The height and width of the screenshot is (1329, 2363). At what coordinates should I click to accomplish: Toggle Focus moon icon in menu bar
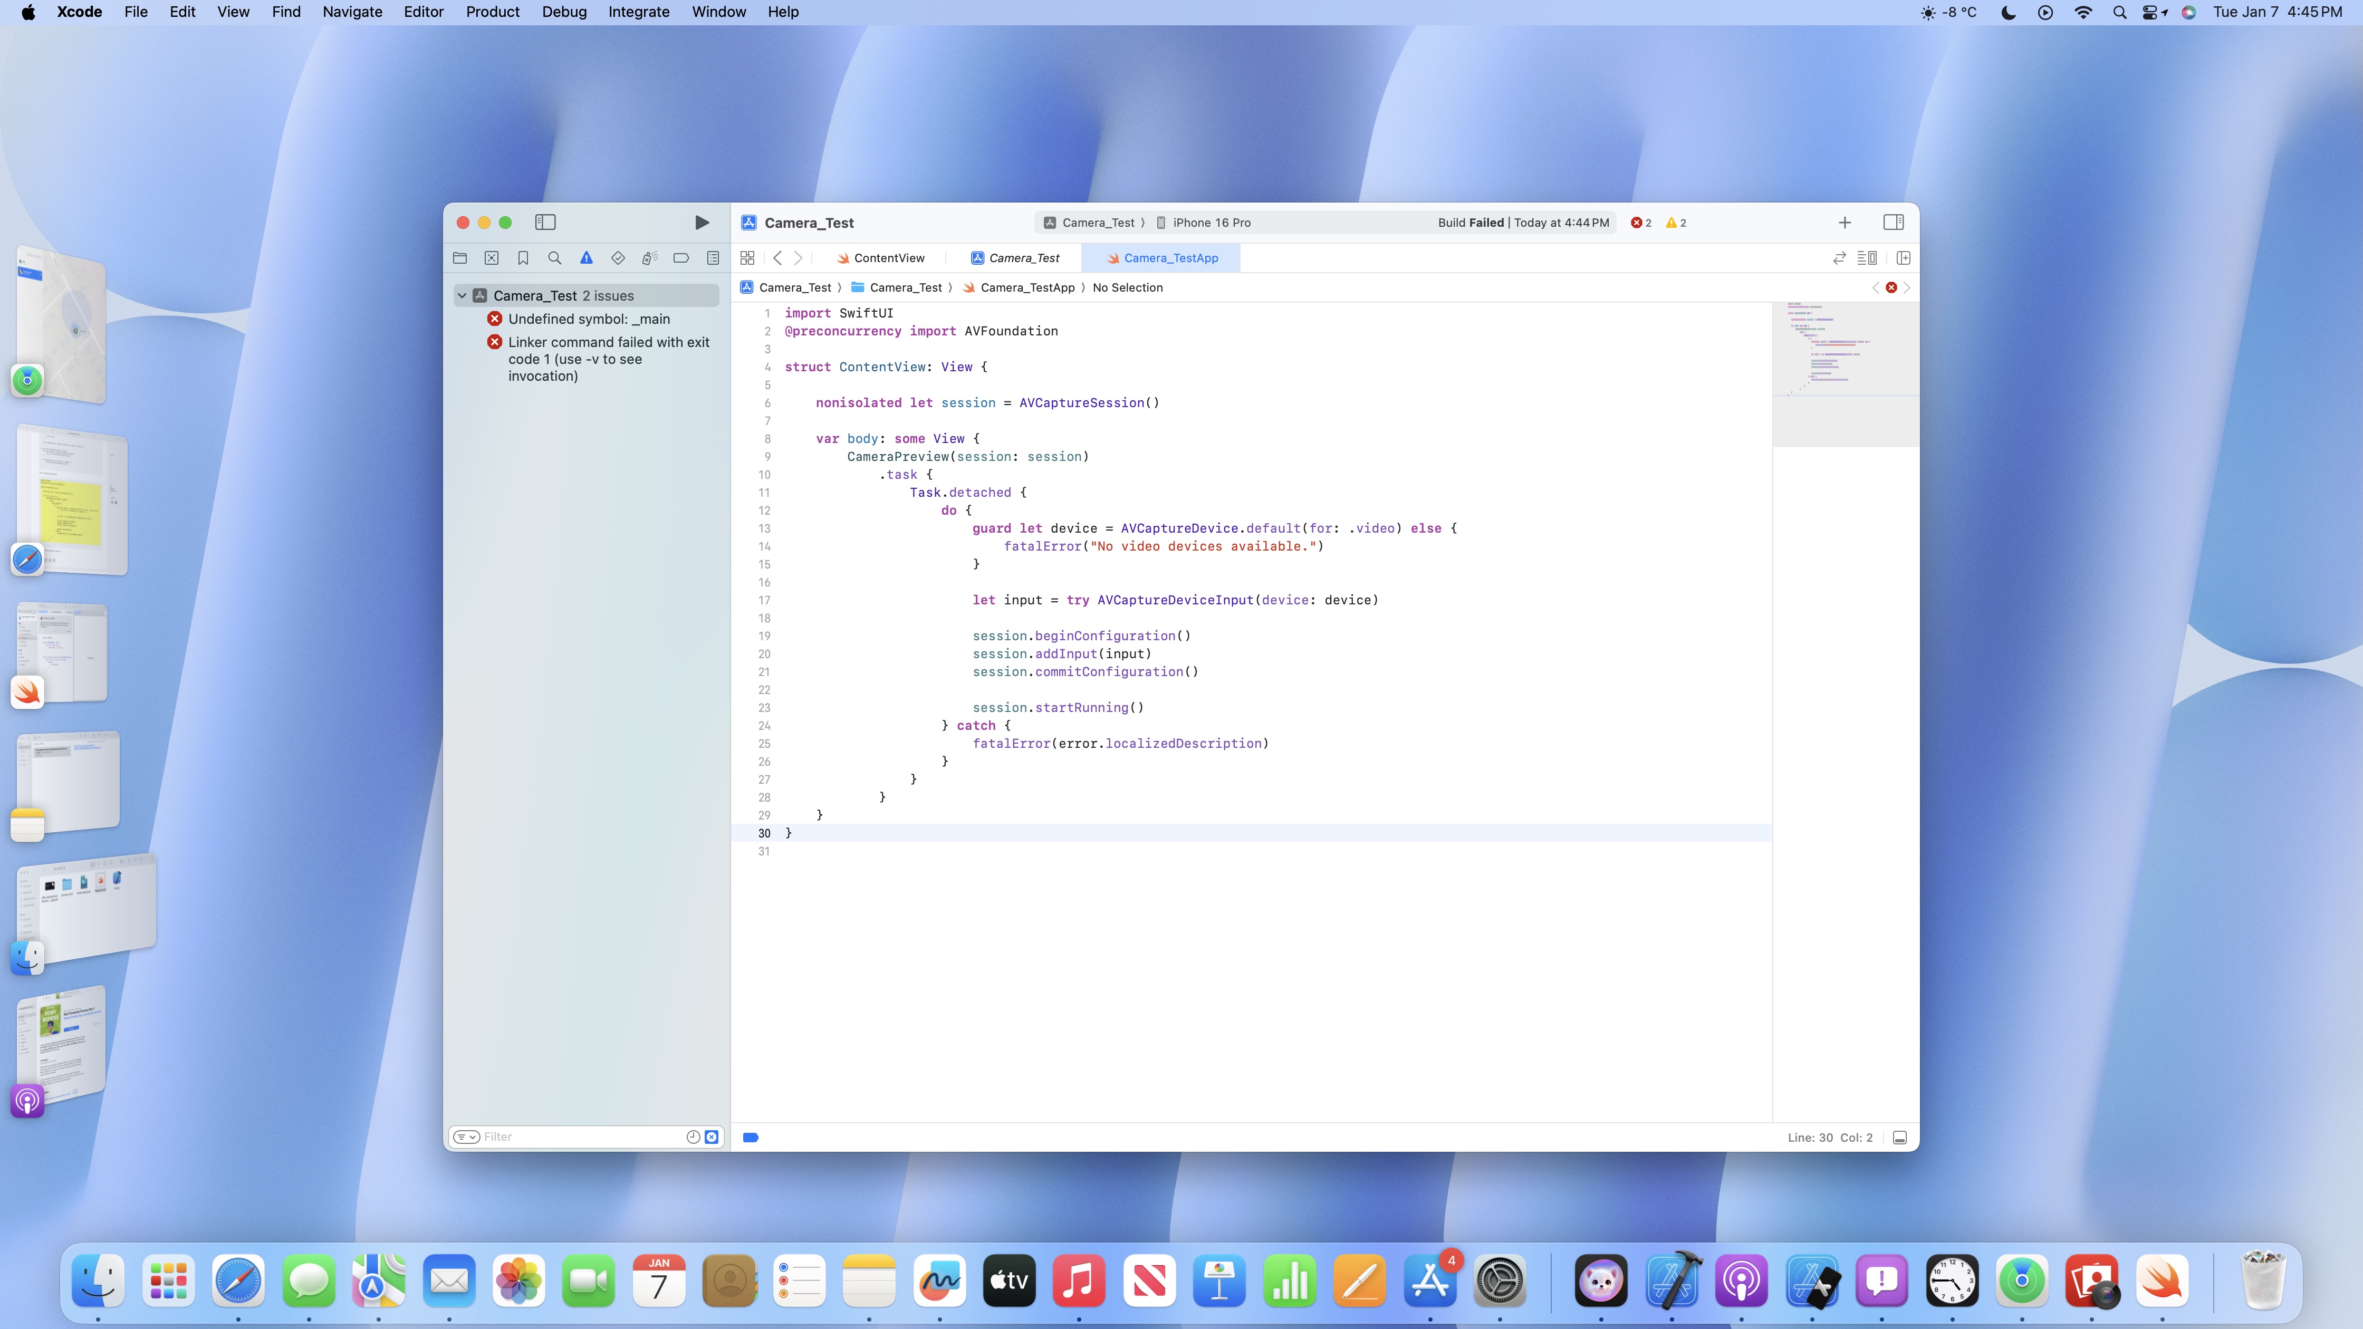pos(2008,12)
